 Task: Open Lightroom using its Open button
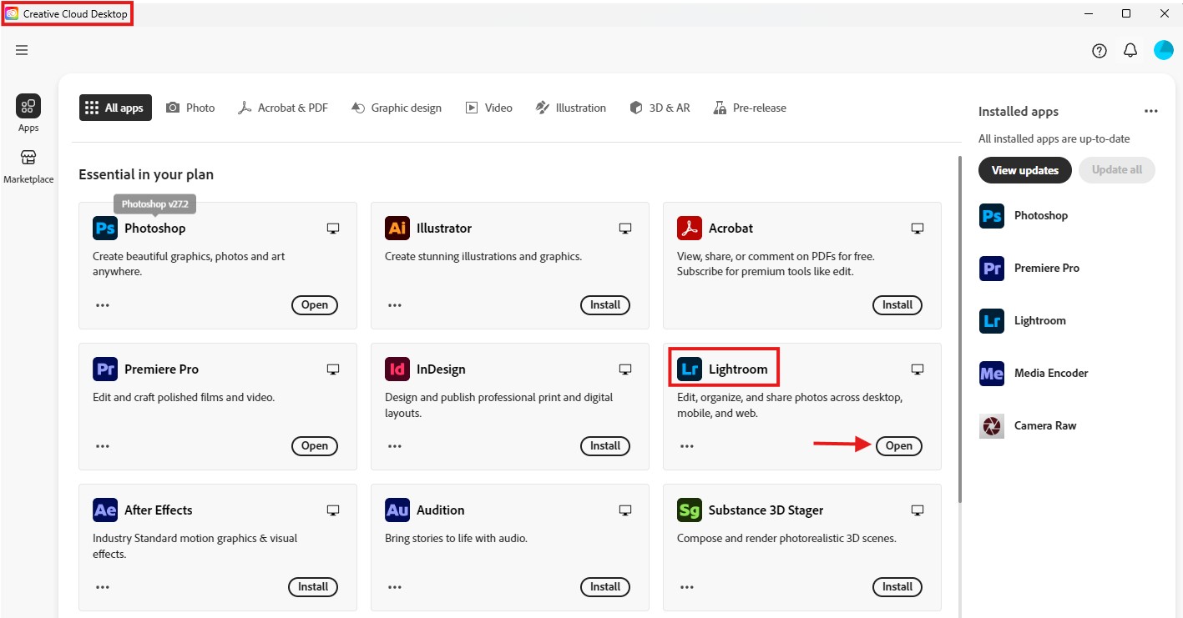point(898,446)
